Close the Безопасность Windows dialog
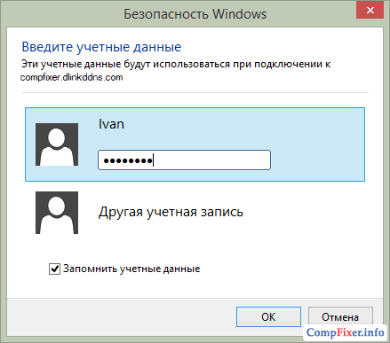Image resolution: width=390 pixels, height=343 pixels. click(370, 11)
